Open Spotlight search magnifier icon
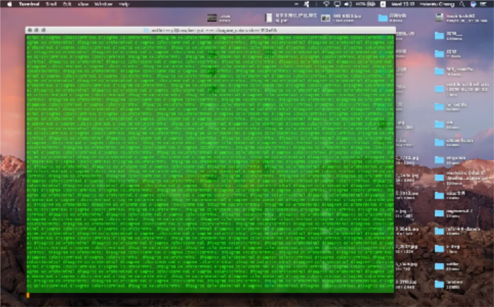This screenshot has height=307, width=494. click(x=462, y=4)
